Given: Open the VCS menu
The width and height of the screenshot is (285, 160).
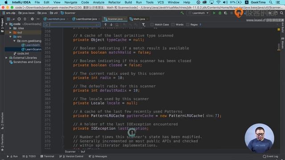Looking at the screenshot, I should 160,2.
